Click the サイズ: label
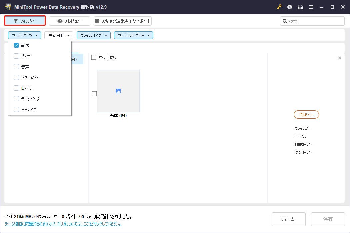 click(300, 137)
